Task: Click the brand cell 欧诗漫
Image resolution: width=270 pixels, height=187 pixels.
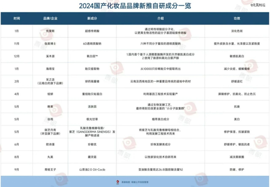Action: click(50, 144)
